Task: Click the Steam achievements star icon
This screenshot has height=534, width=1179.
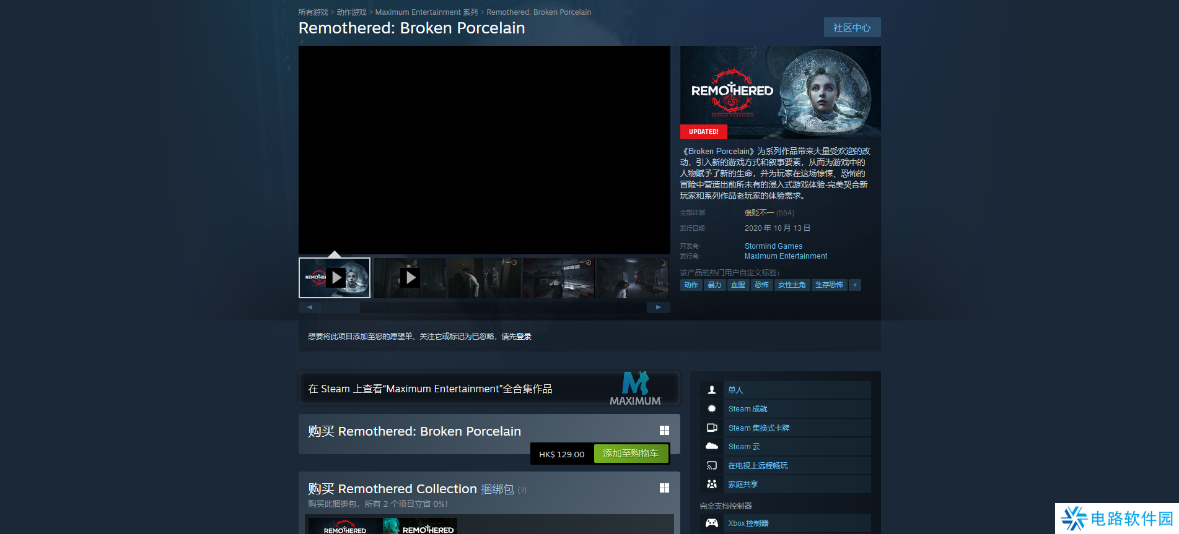Action: click(712, 408)
